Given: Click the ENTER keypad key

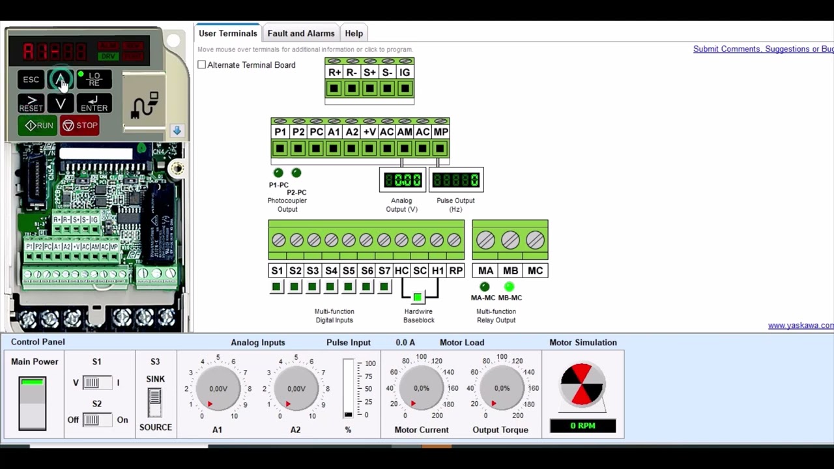Looking at the screenshot, I should (94, 104).
